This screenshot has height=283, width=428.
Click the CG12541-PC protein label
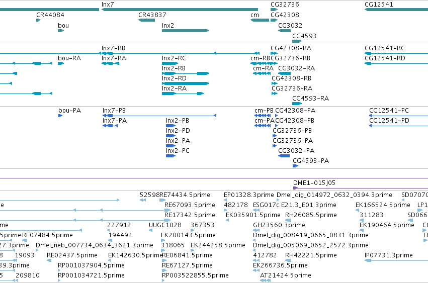coord(389,111)
